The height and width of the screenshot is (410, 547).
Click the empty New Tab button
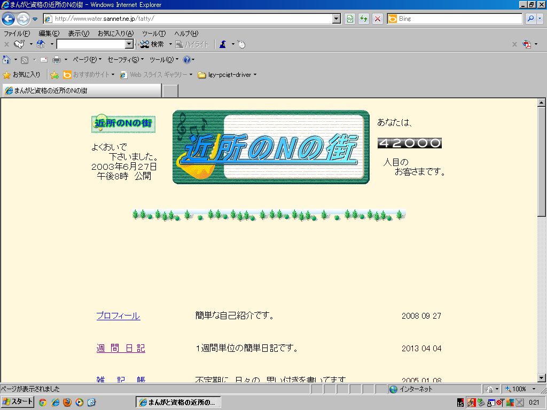pos(170,91)
